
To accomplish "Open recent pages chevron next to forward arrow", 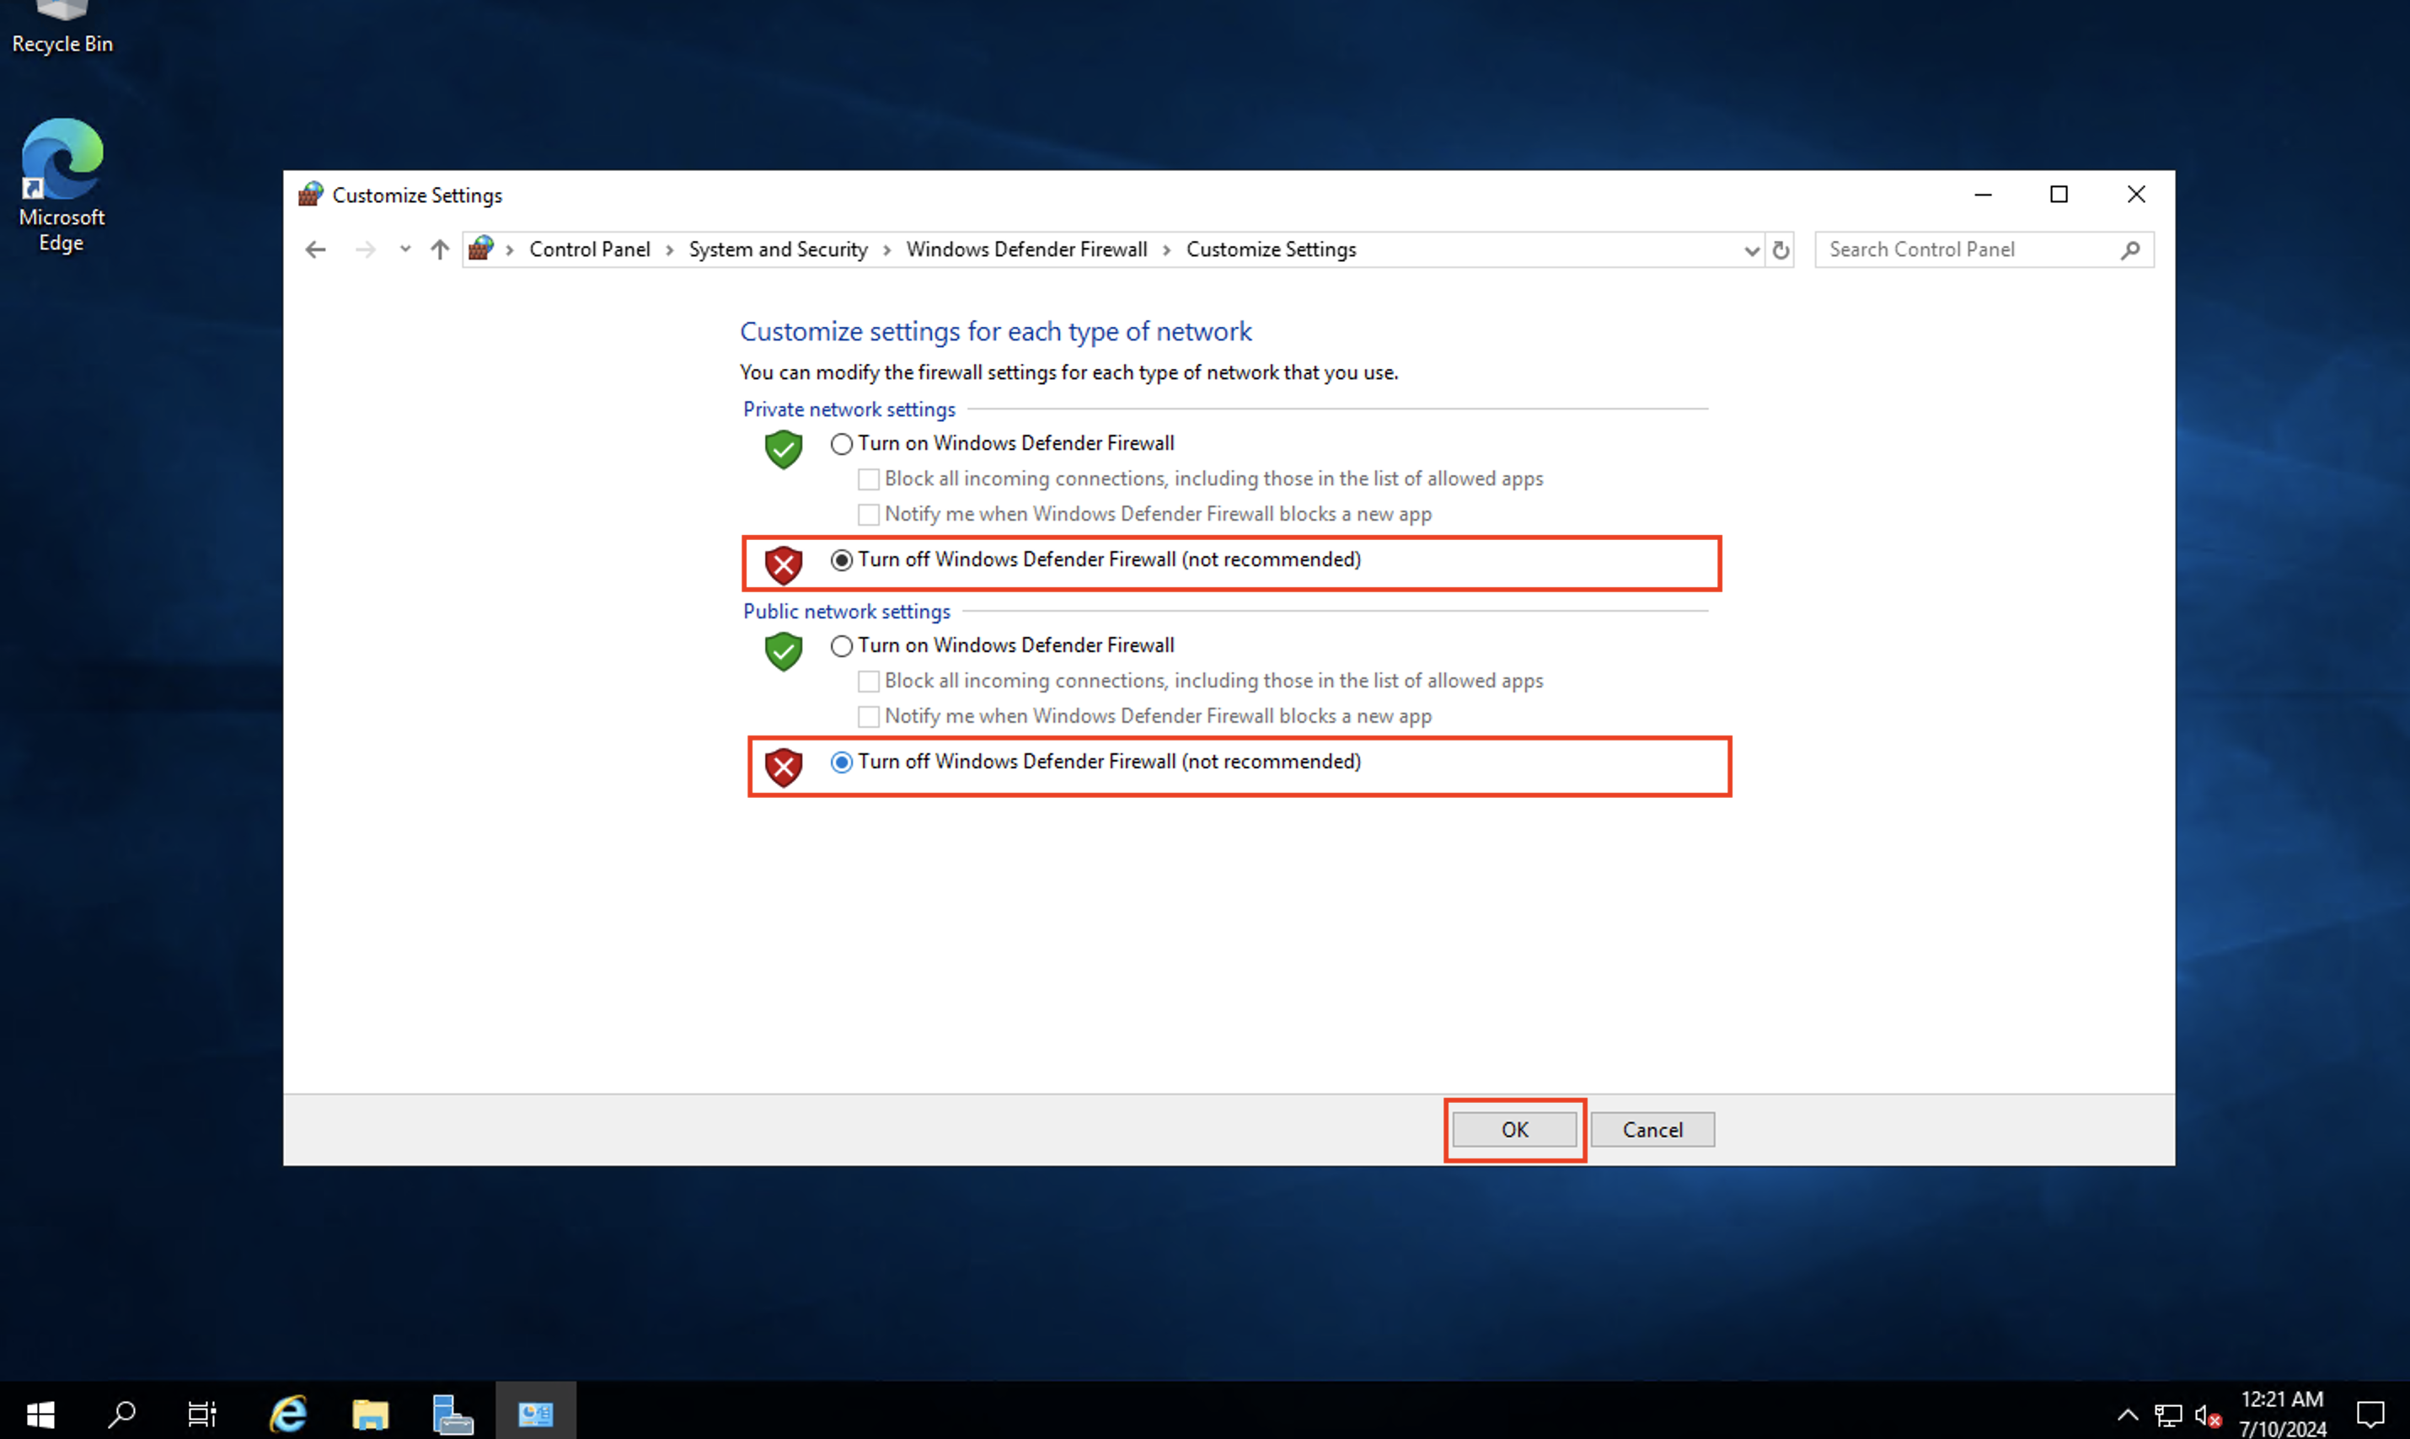I will 405,249.
